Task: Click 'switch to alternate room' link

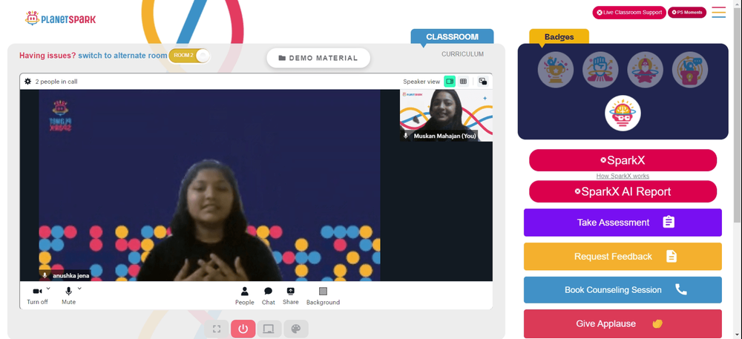Action: point(122,56)
